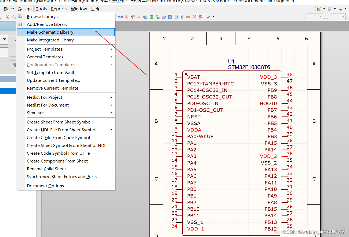Click the Place Part toolbar icon
This screenshot has height=237, width=349.
[139, 17]
